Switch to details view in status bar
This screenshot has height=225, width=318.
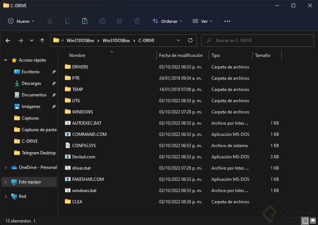(305, 221)
